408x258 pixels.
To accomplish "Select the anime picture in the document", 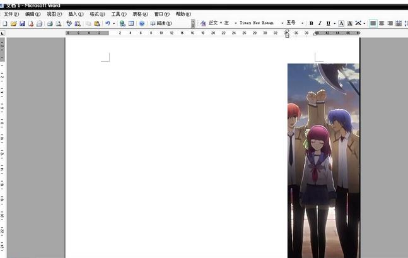I will point(323,161).
